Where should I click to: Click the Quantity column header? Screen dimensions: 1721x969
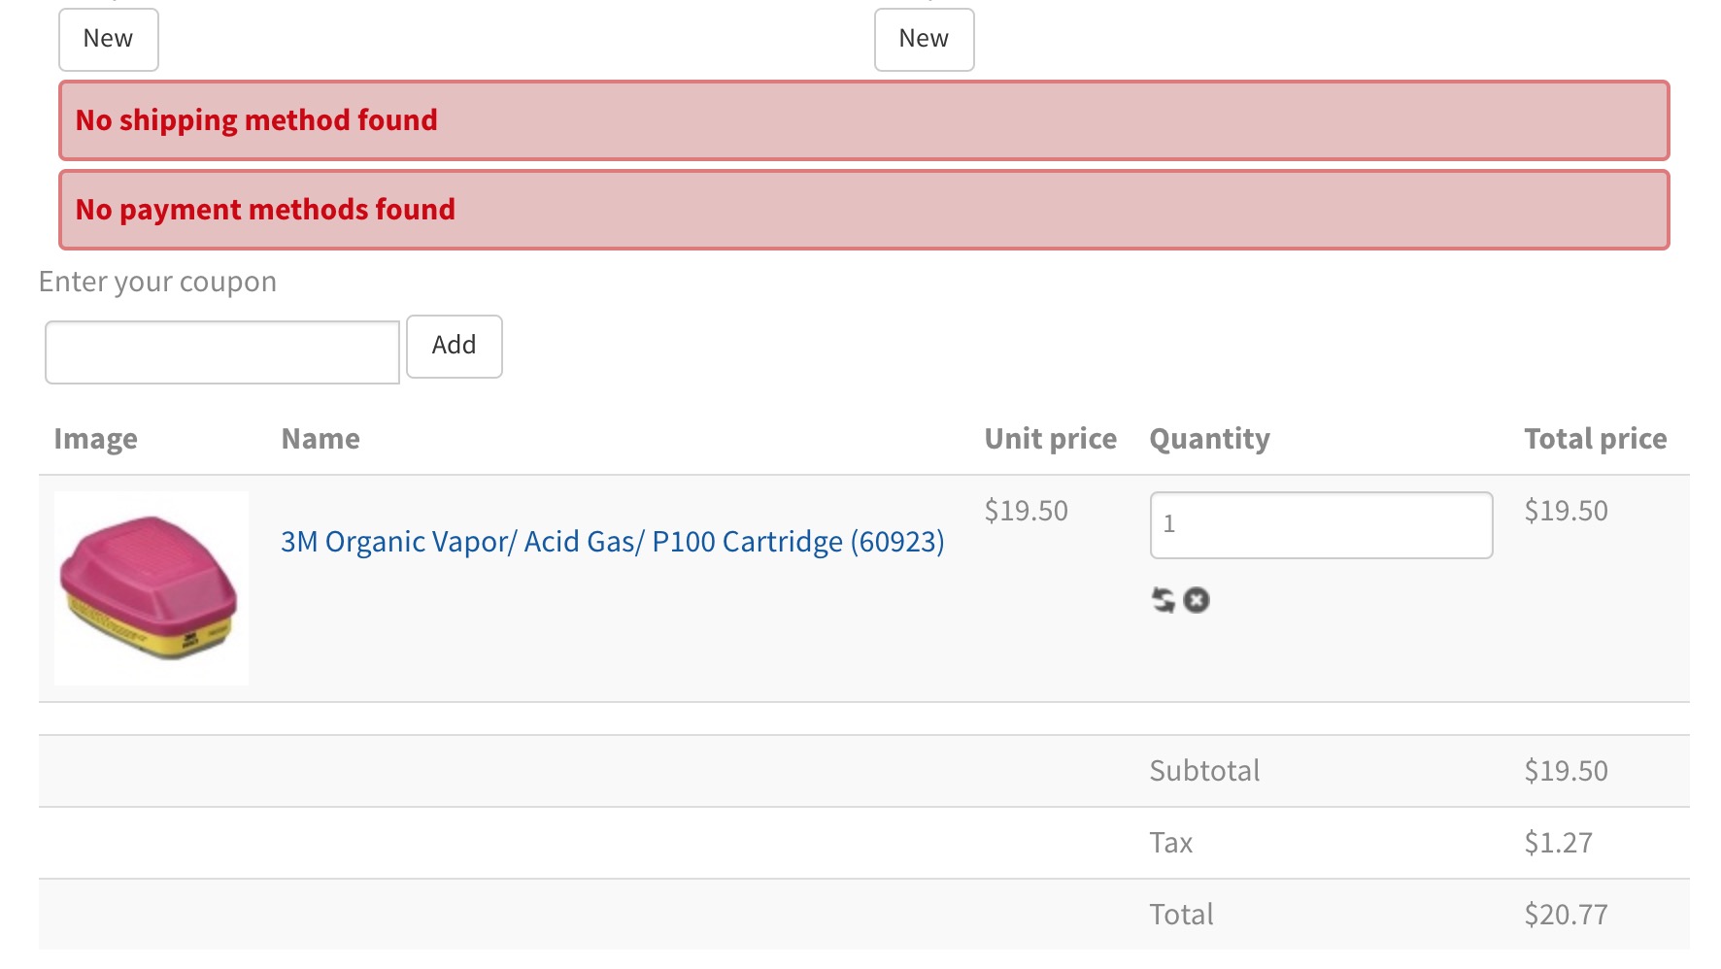tap(1209, 439)
